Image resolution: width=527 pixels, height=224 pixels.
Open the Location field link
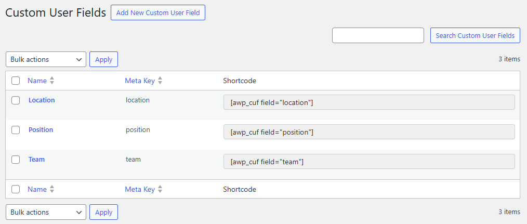tap(42, 100)
